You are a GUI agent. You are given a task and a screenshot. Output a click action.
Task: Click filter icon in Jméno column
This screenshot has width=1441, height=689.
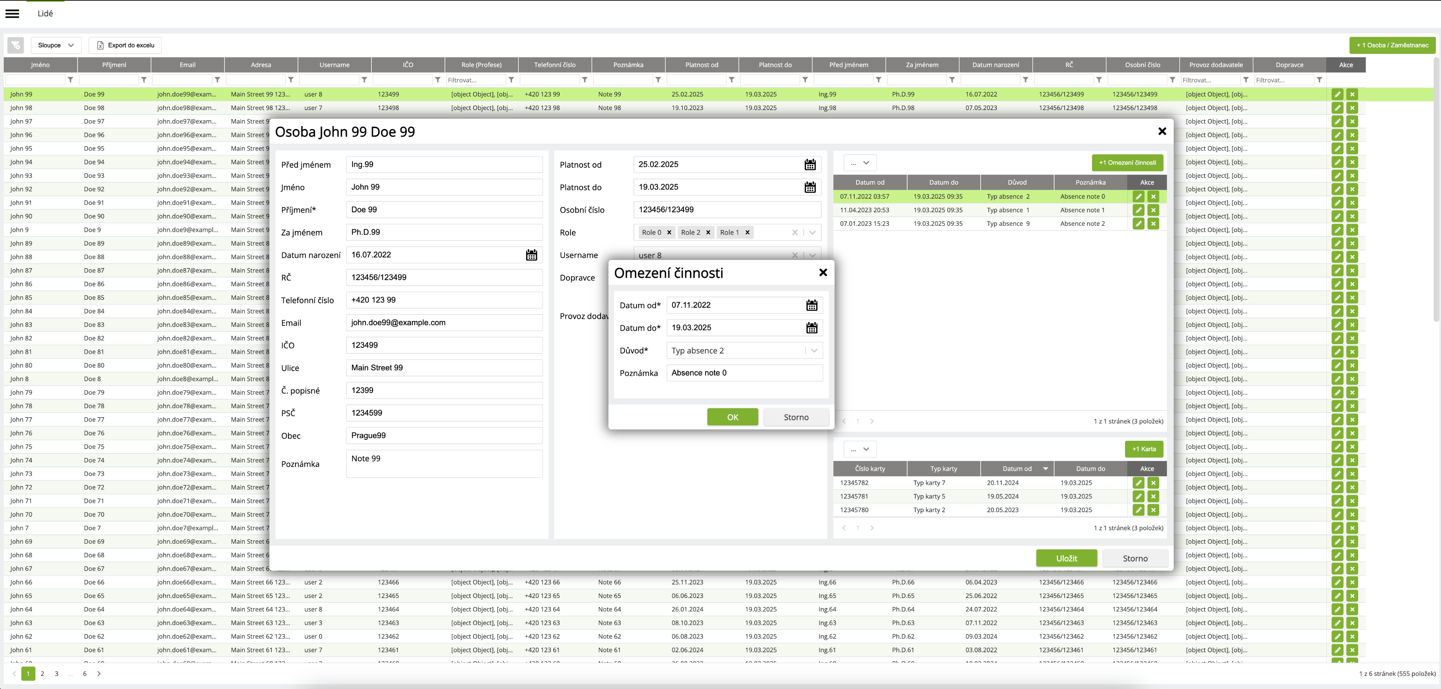coord(70,80)
